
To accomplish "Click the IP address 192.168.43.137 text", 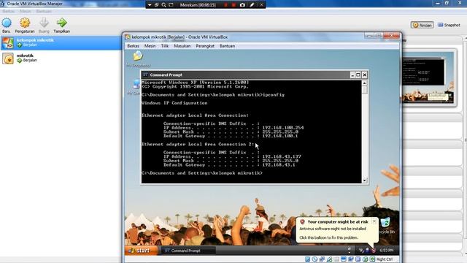I will pos(282,156).
